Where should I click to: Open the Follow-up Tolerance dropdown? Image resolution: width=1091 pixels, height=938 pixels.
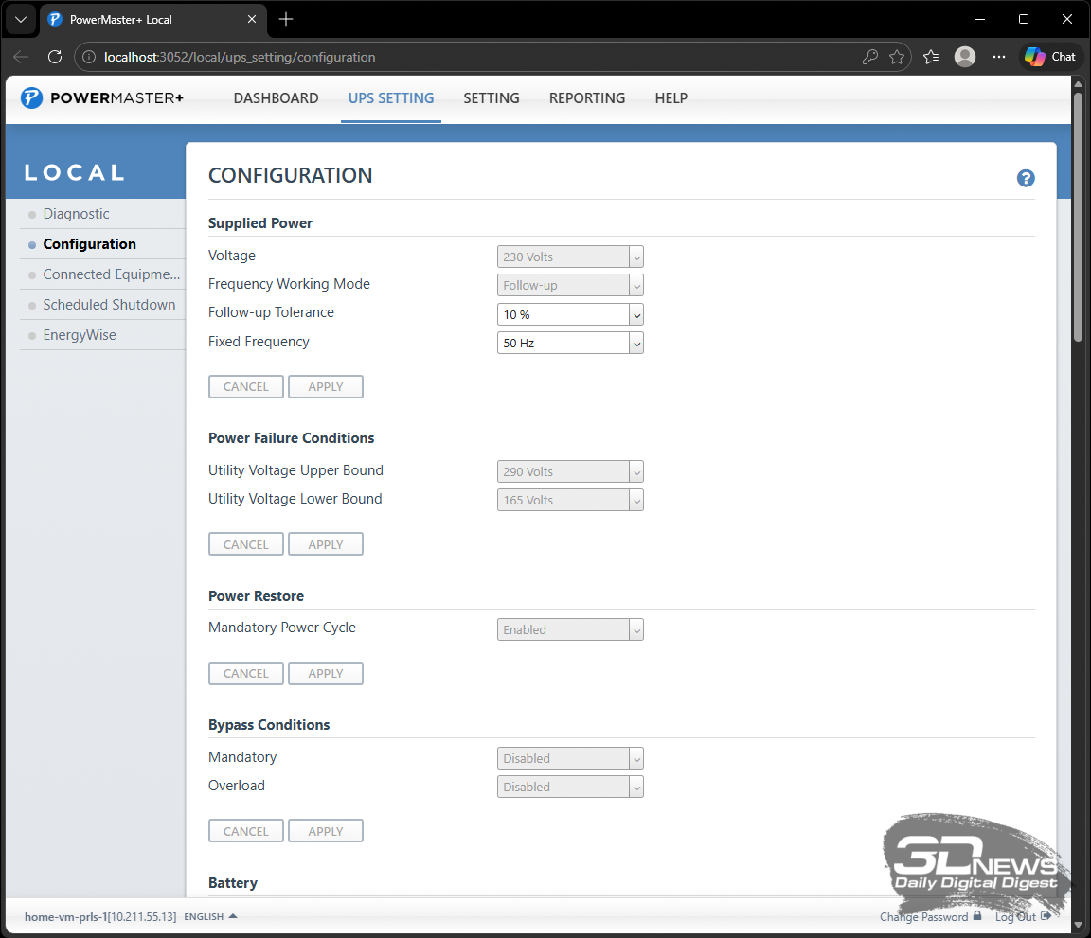(x=569, y=314)
